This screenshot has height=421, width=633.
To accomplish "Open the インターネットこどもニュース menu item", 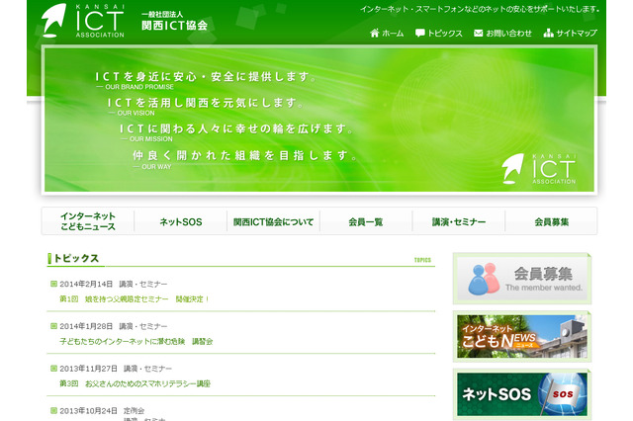I will pos(88,221).
